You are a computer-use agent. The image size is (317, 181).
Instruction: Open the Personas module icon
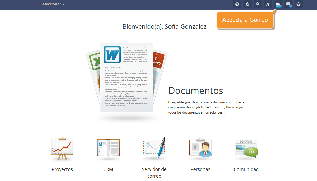[x=200, y=148]
